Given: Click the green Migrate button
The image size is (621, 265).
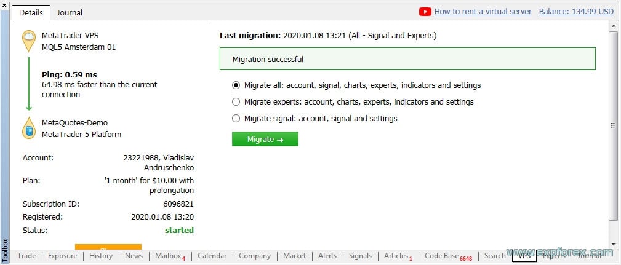Looking at the screenshot, I should [x=265, y=139].
